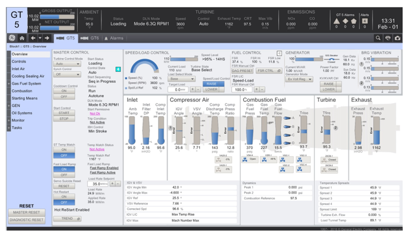
Task: Set ST Temp Match to ON
Action: click(x=64, y=150)
